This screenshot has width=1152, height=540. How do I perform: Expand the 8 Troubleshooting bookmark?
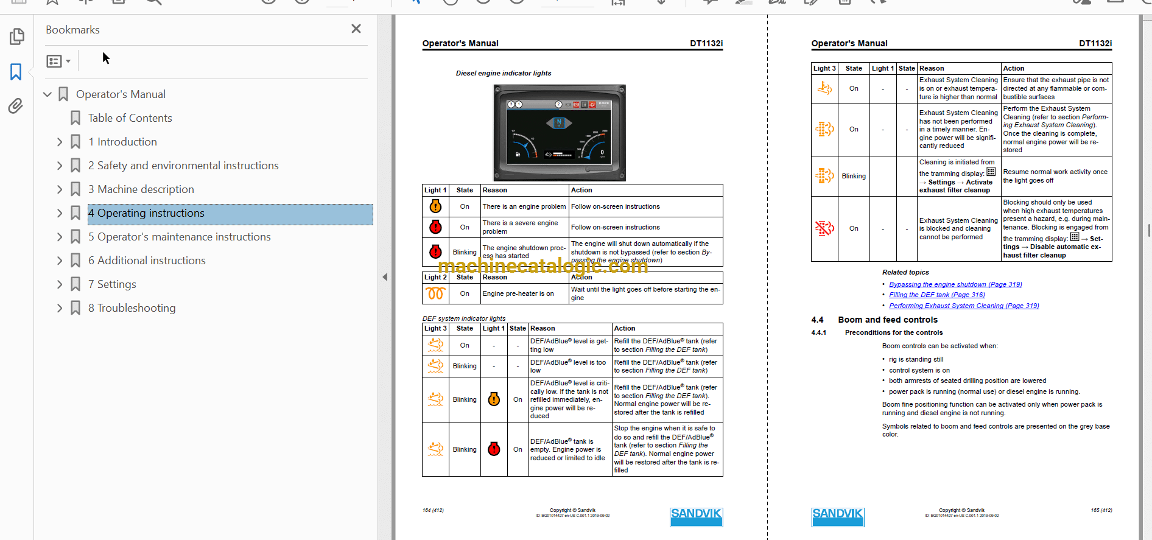60,308
